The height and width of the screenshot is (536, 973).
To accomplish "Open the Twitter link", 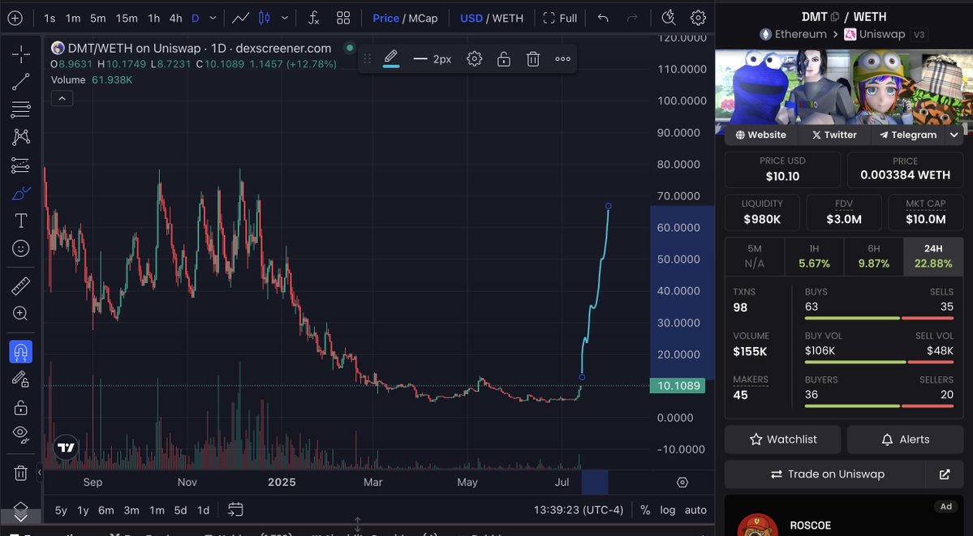I will click(x=834, y=135).
